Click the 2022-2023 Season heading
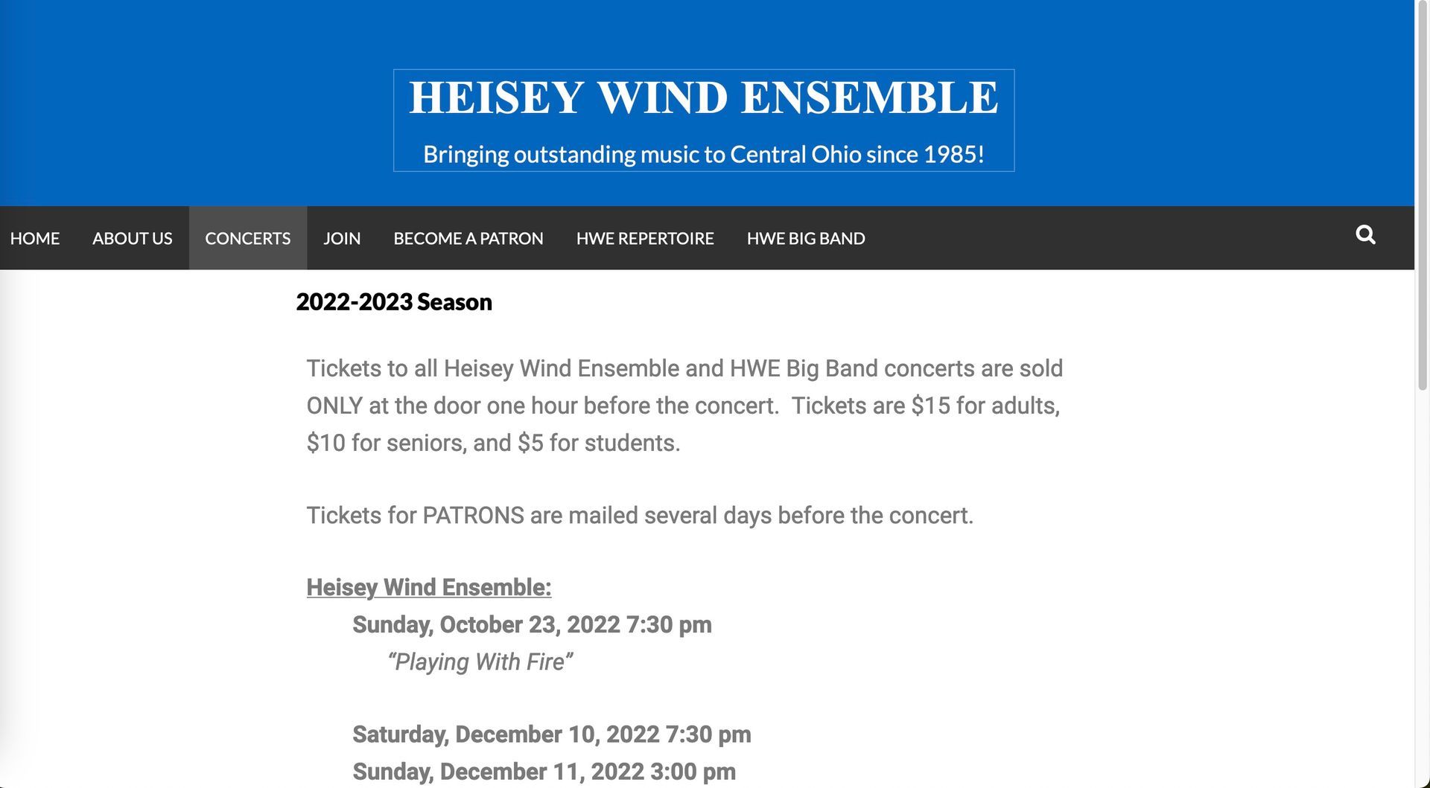The height and width of the screenshot is (788, 1430). click(x=394, y=302)
